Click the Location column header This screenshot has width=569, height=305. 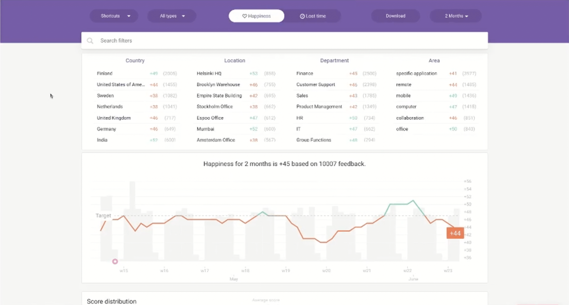(x=235, y=60)
